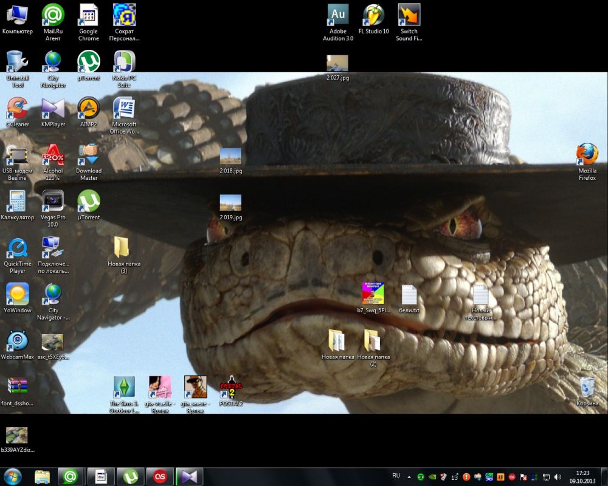Click the orange exclamation tray icon
This screenshot has width=608, height=486.
point(466,477)
